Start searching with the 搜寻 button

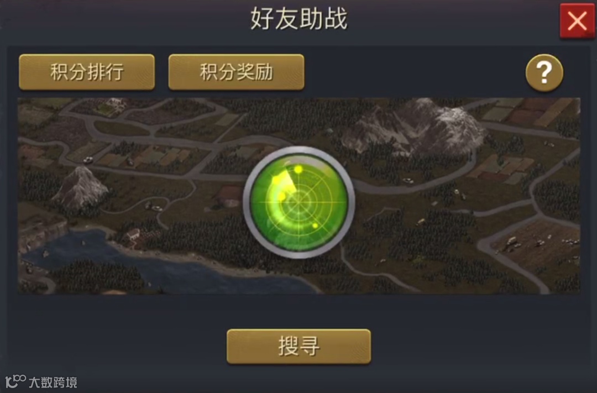298,347
